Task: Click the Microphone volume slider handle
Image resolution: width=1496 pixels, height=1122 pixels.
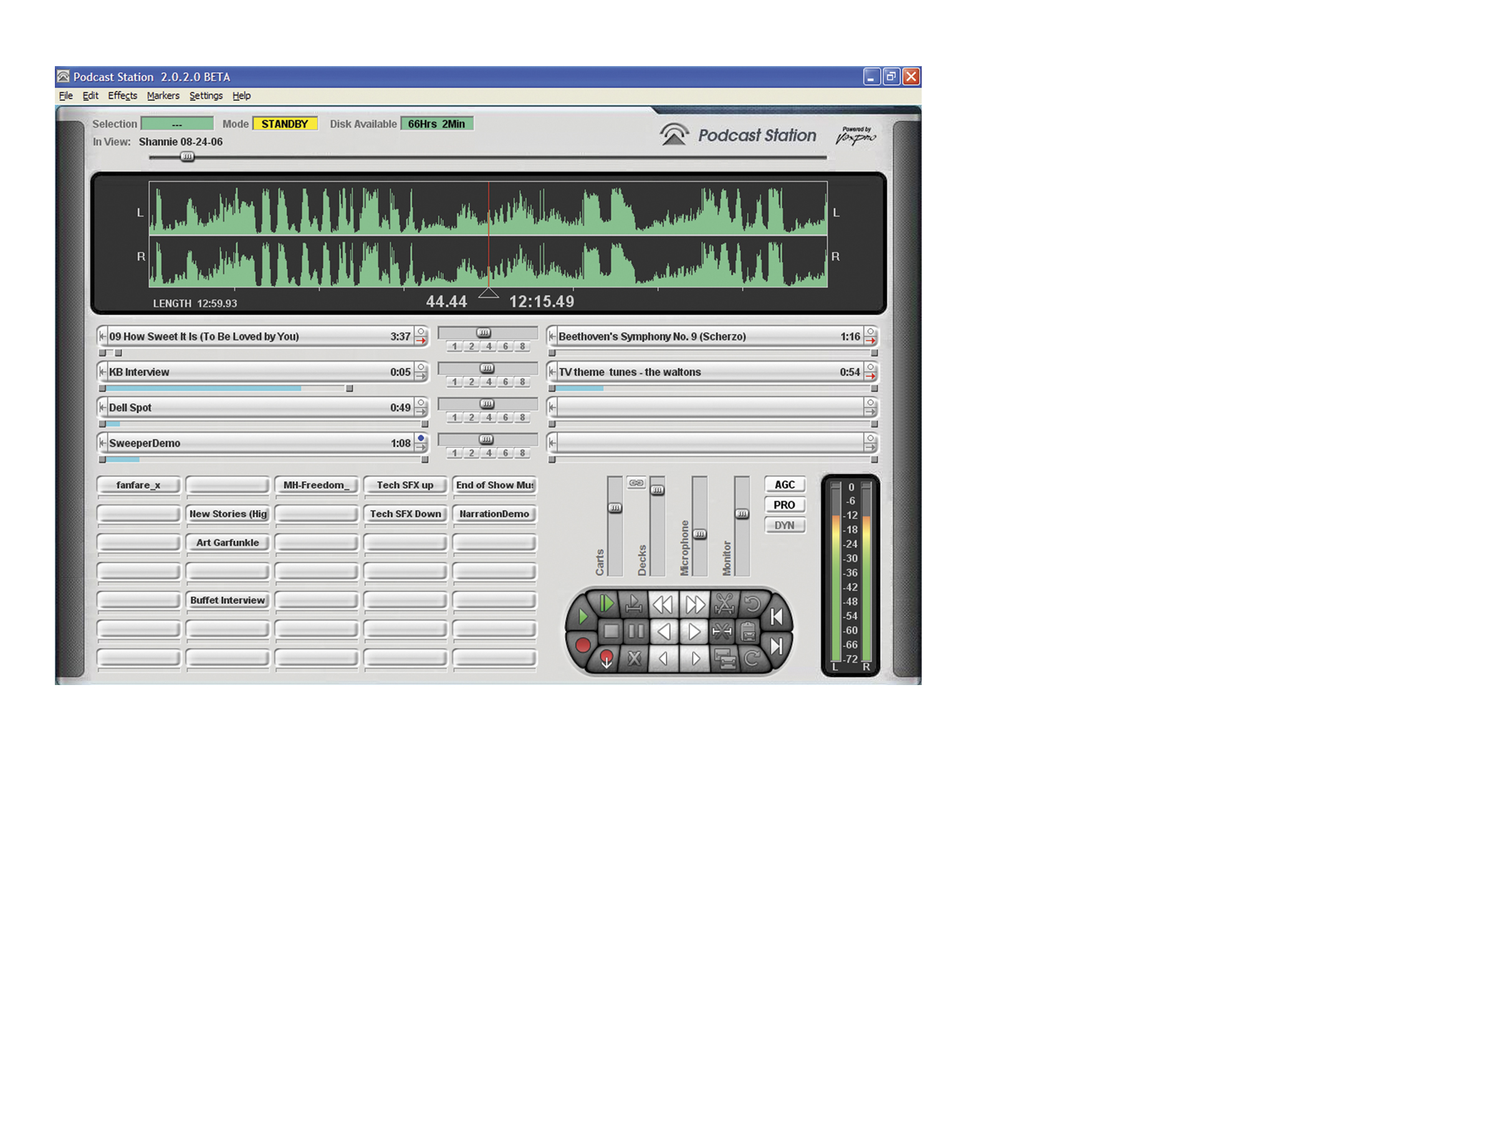Action: (700, 534)
